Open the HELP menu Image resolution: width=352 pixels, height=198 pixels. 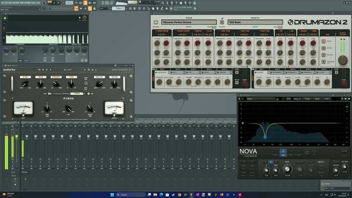tap(38, 3)
